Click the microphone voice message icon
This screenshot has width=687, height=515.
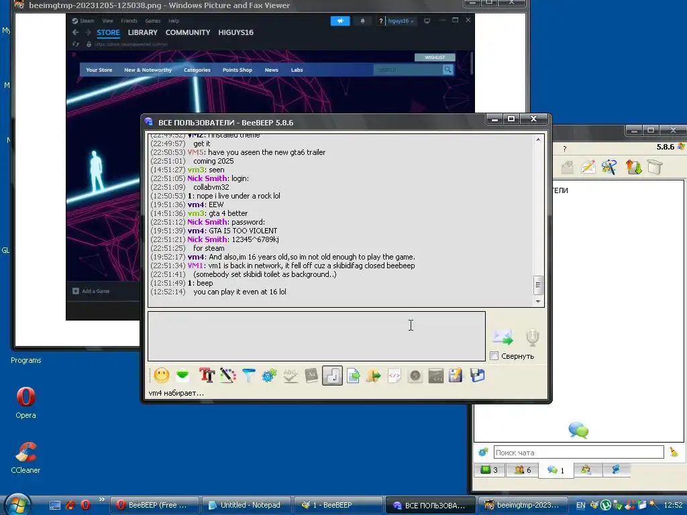pos(532,337)
